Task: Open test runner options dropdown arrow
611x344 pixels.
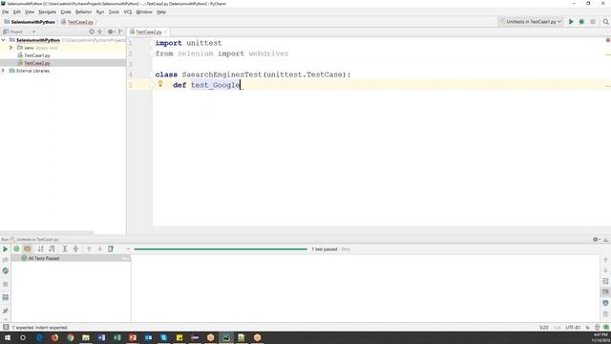Action: [x=128, y=248]
